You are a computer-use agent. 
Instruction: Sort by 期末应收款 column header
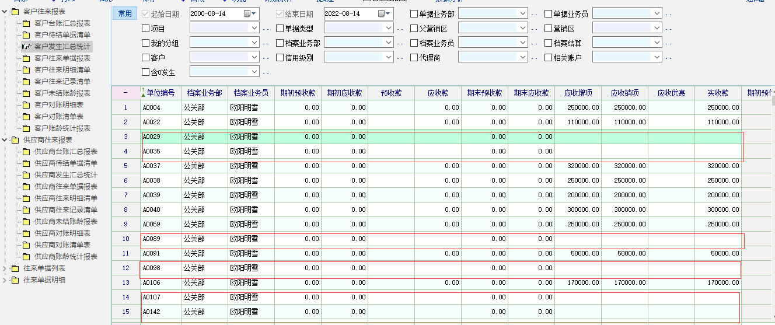[x=531, y=93]
